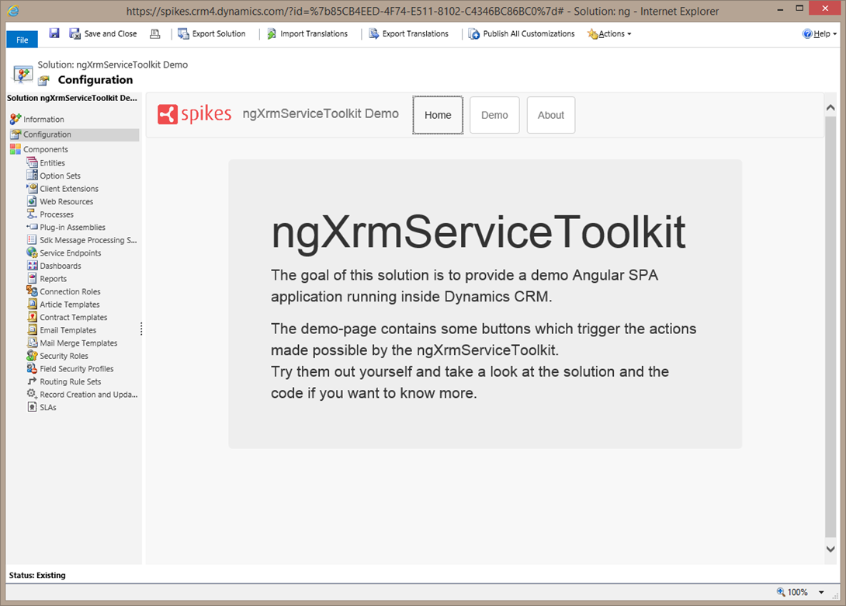Click the 100% zoom level indicator
This screenshot has height=606, width=846.
797,592
